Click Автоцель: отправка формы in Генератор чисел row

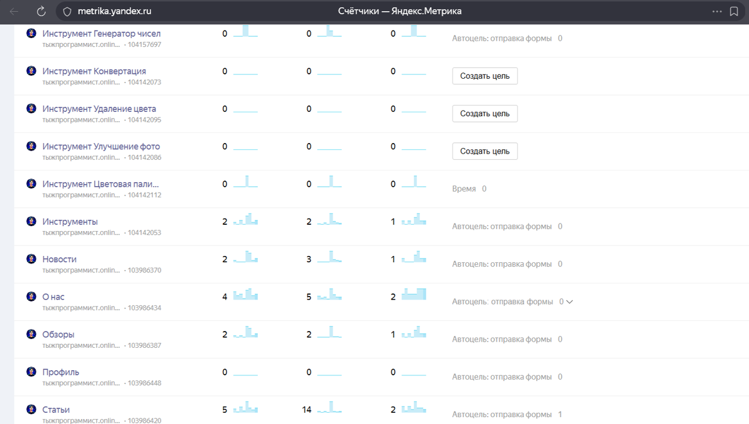pyautogui.click(x=502, y=38)
